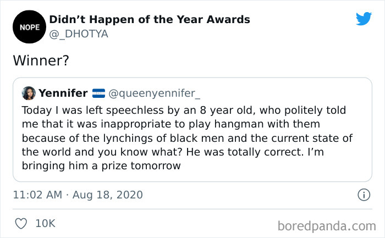Like the tweet with the heart icon
The height and width of the screenshot is (238, 385).
[x=21, y=223]
